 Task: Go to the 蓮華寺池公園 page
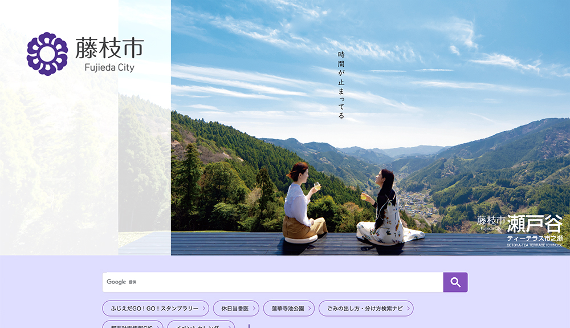(x=286, y=309)
